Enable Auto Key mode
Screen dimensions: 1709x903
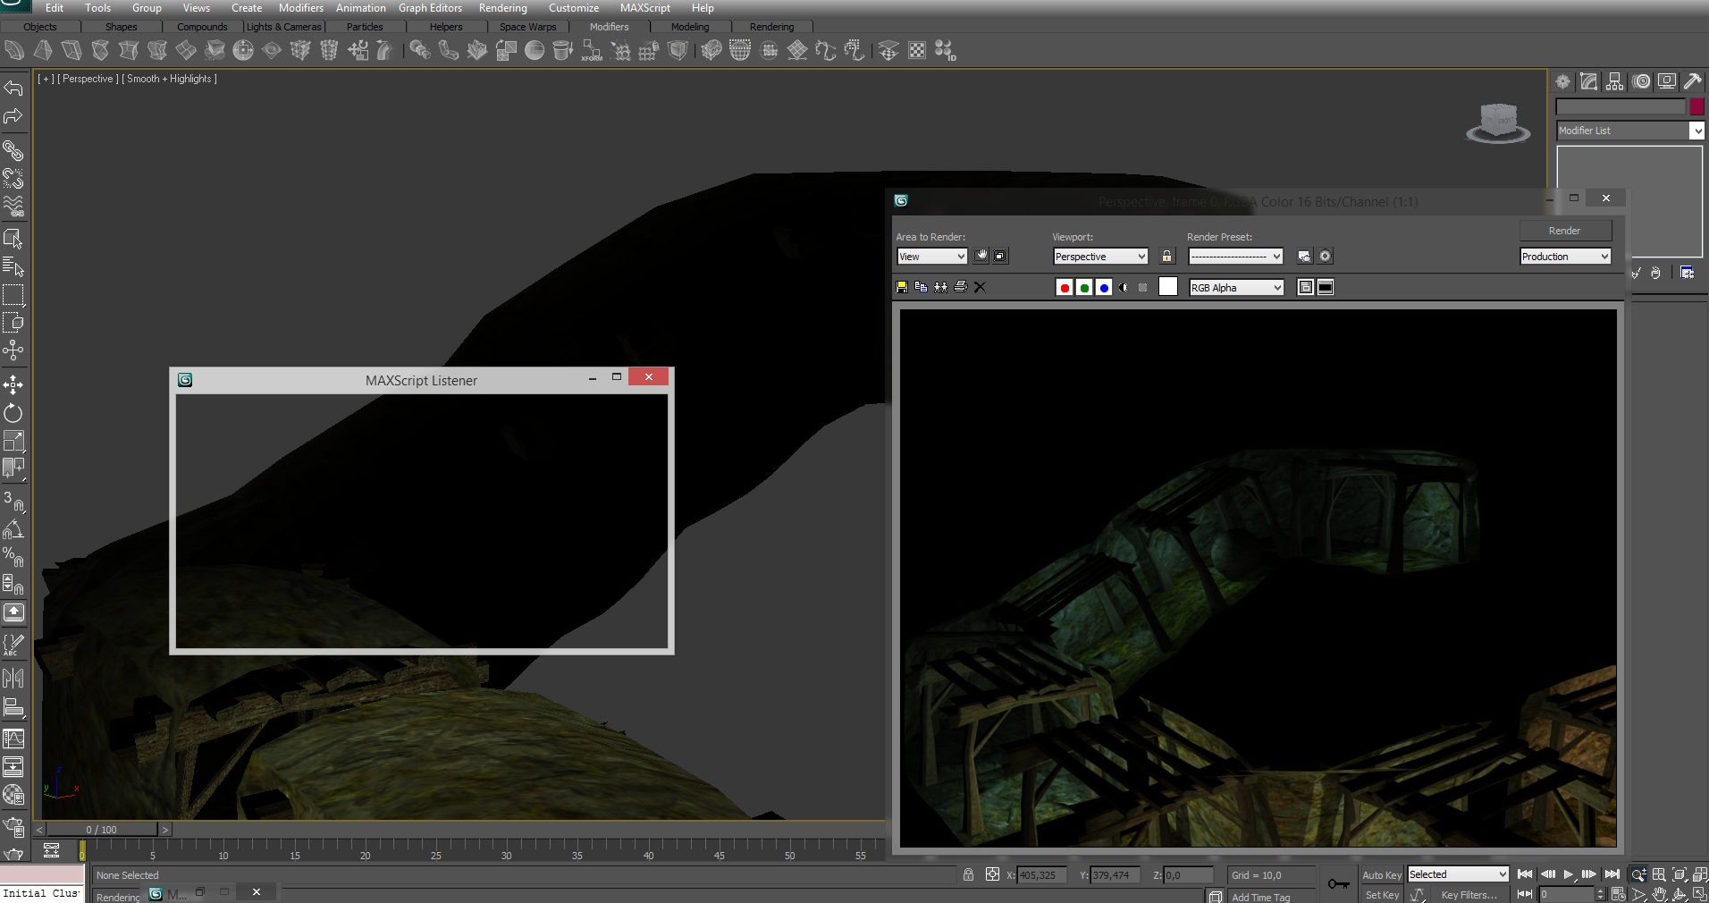click(1381, 875)
